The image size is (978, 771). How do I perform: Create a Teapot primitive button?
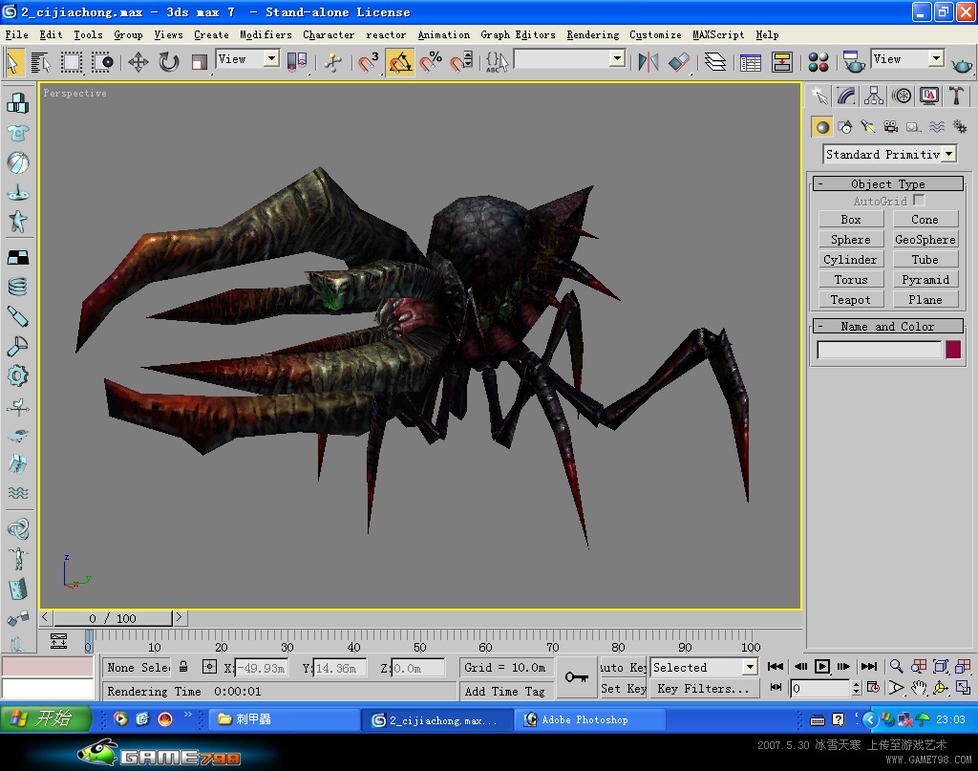pyautogui.click(x=850, y=299)
